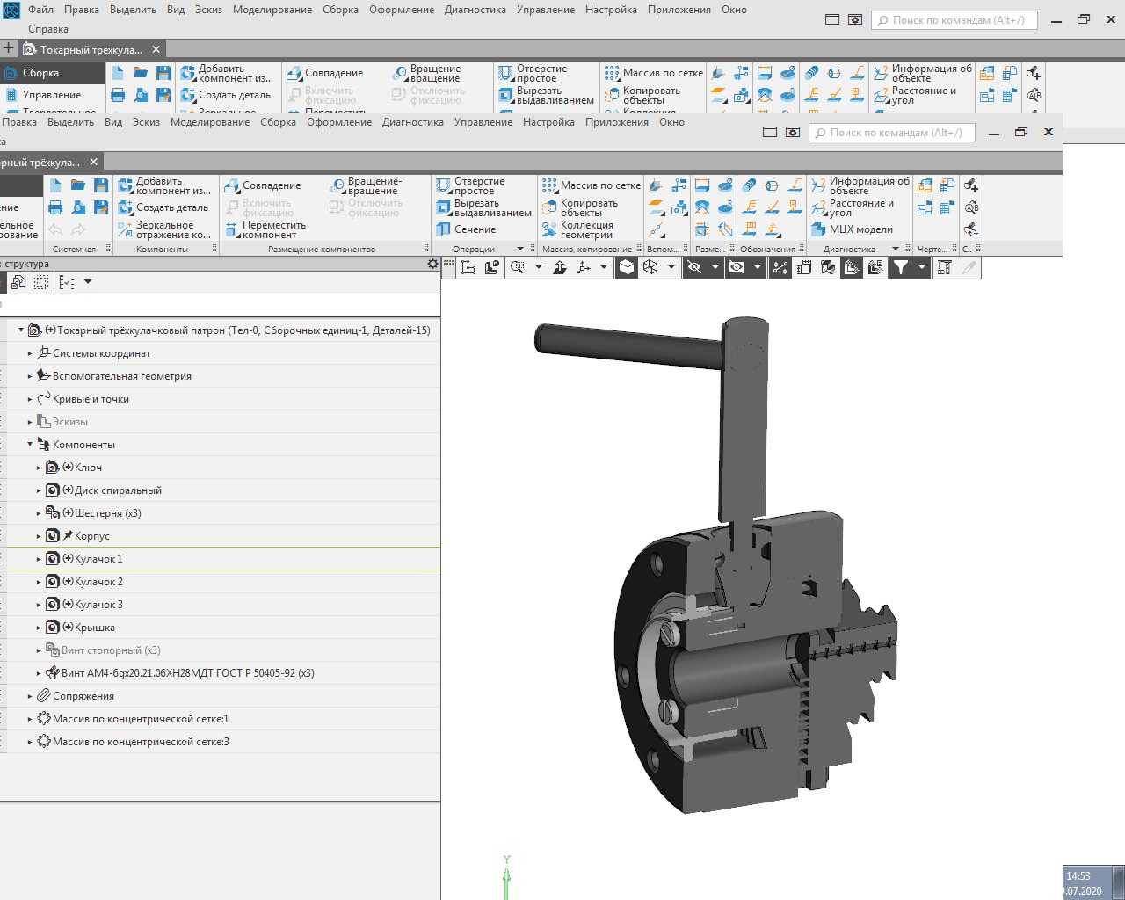Open the zoom options dropdown arrow
Viewport: 1125px width, 900px height.
539,267
